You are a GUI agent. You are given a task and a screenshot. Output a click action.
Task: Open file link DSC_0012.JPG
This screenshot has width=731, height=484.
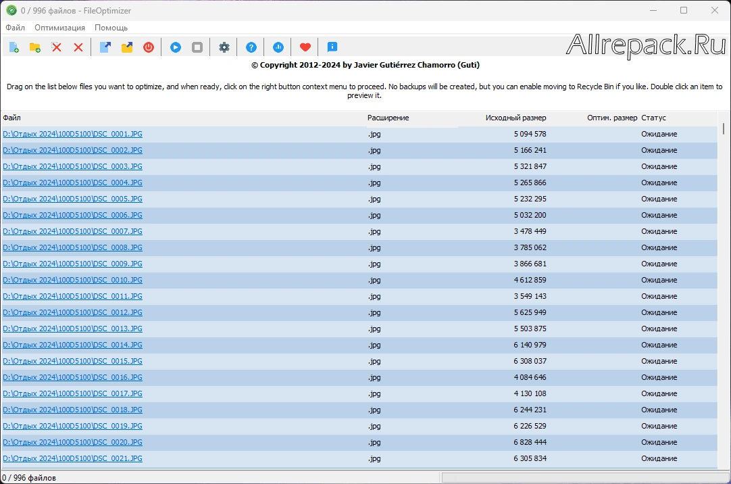73,312
